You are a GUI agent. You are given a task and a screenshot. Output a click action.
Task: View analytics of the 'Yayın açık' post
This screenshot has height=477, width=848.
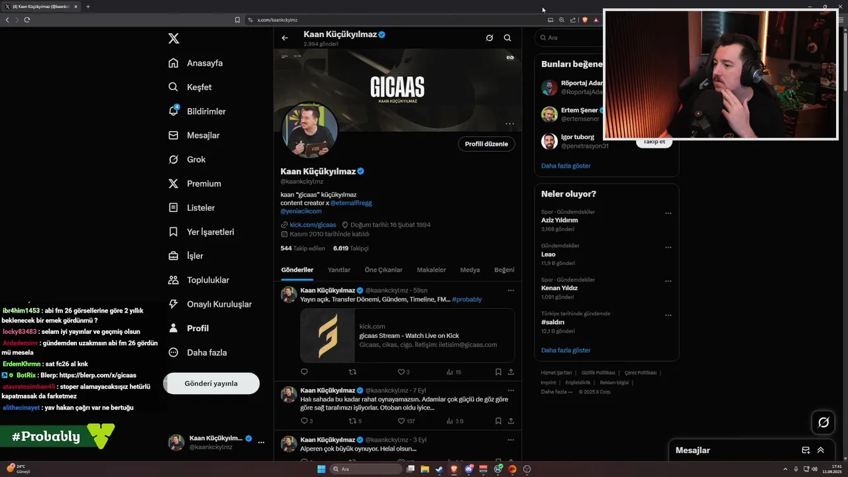[454, 372]
